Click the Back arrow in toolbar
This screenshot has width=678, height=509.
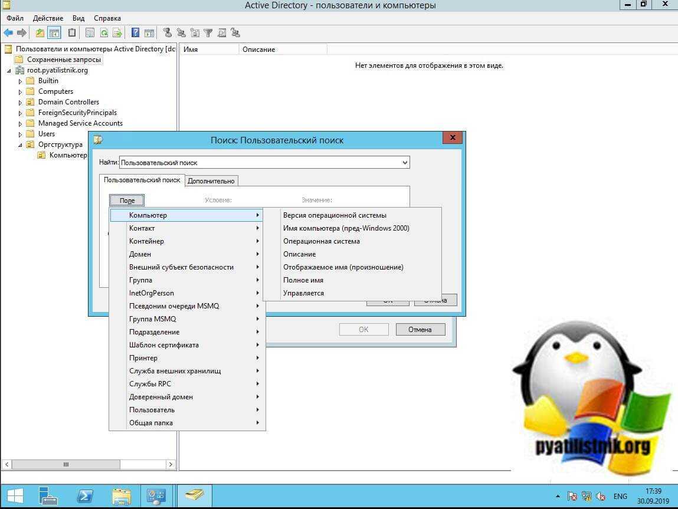click(x=8, y=33)
